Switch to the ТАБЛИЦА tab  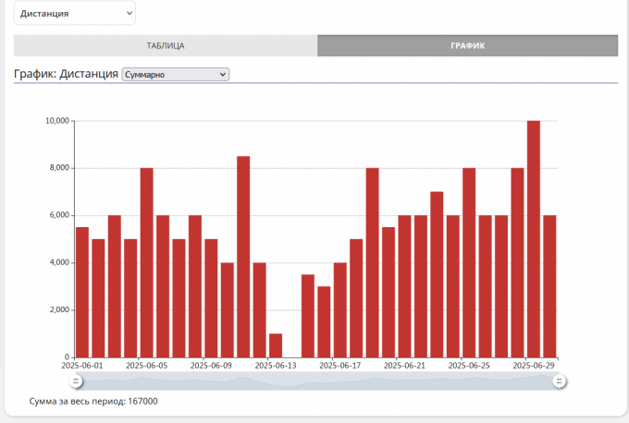[166, 45]
